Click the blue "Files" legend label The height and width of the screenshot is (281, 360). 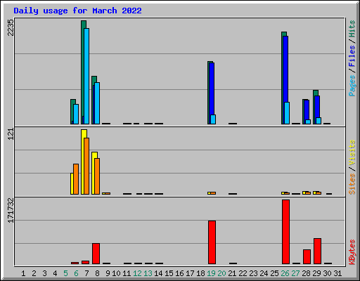pyautogui.click(x=352, y=55)
